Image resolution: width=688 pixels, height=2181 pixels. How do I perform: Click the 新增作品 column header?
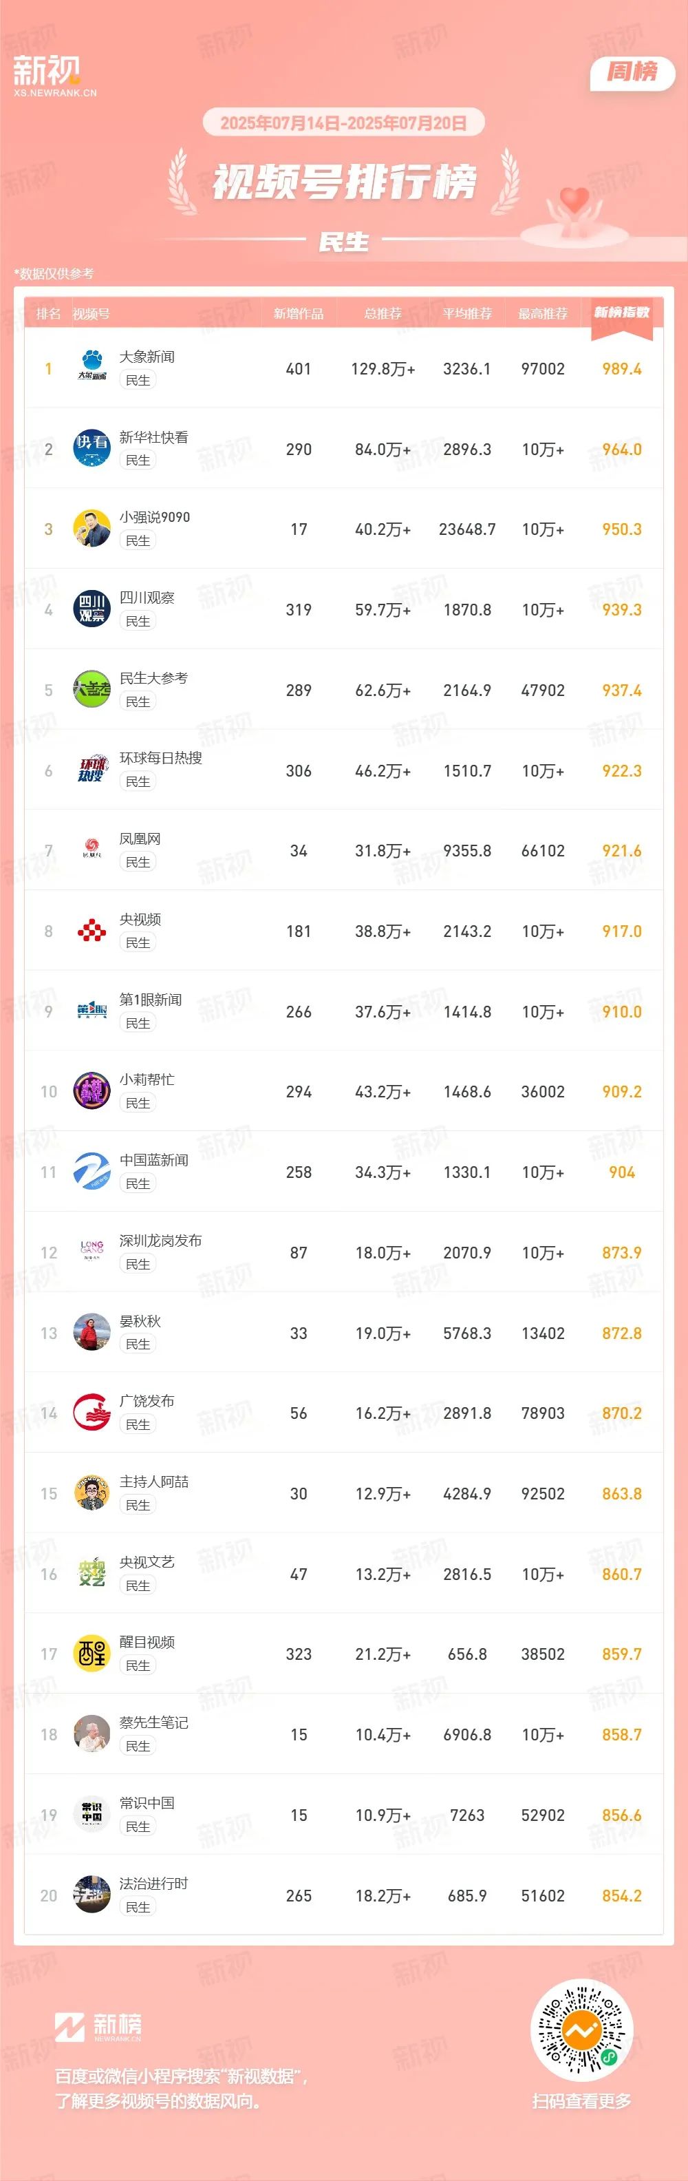coord(299,313)
